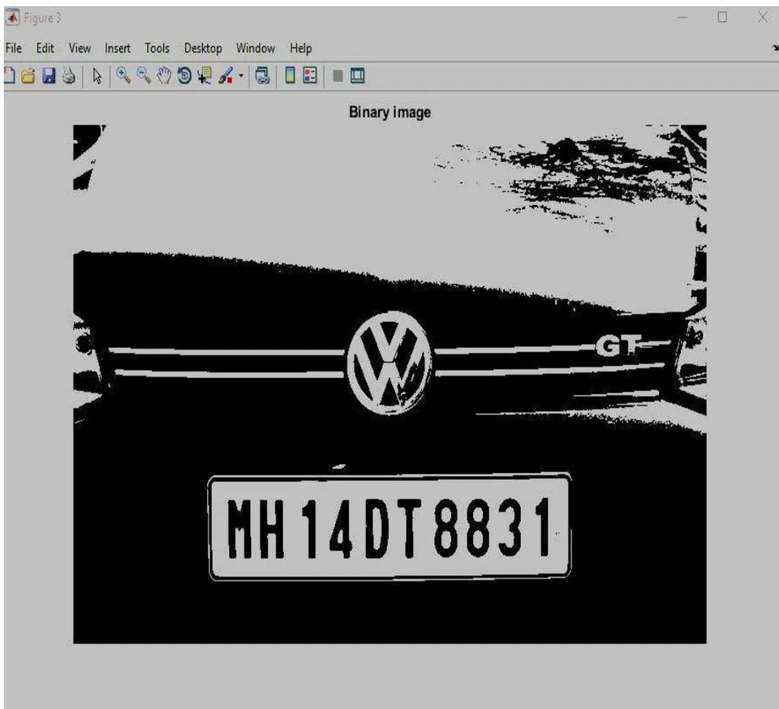The height and width of the screenshot is (709, 779).
Task: Click the MATLAB icon in title bar
Action: pos(12,18)
